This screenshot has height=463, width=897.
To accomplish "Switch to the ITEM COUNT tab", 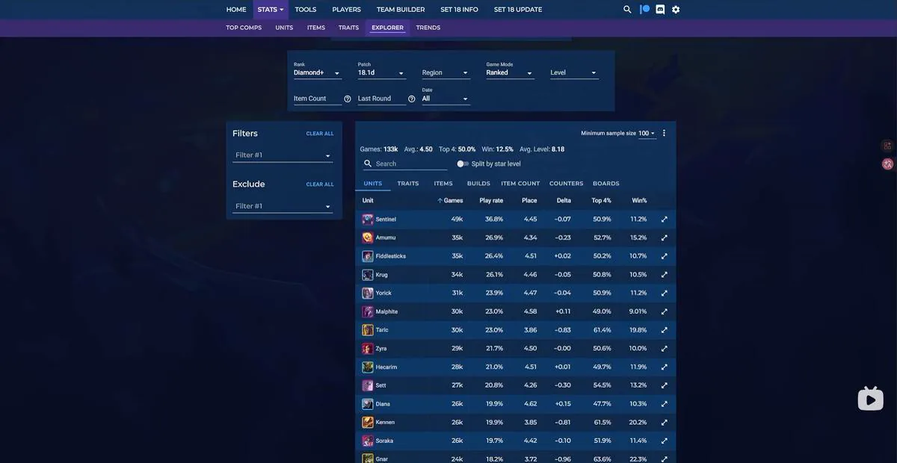I will tap(520, 183).
